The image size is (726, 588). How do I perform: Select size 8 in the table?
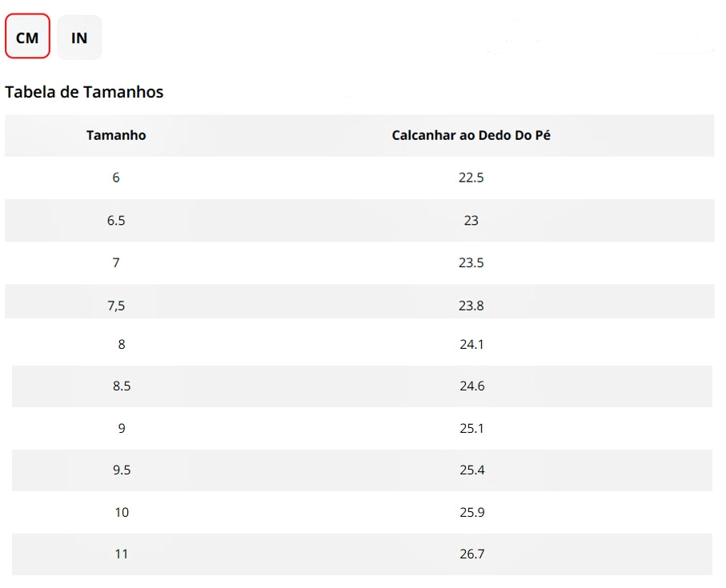point(122,344)
